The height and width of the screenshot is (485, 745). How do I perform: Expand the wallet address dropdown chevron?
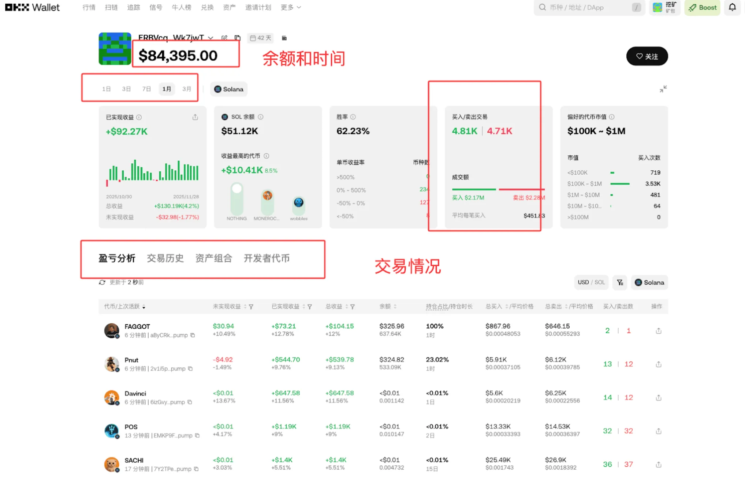coord(211,38)
